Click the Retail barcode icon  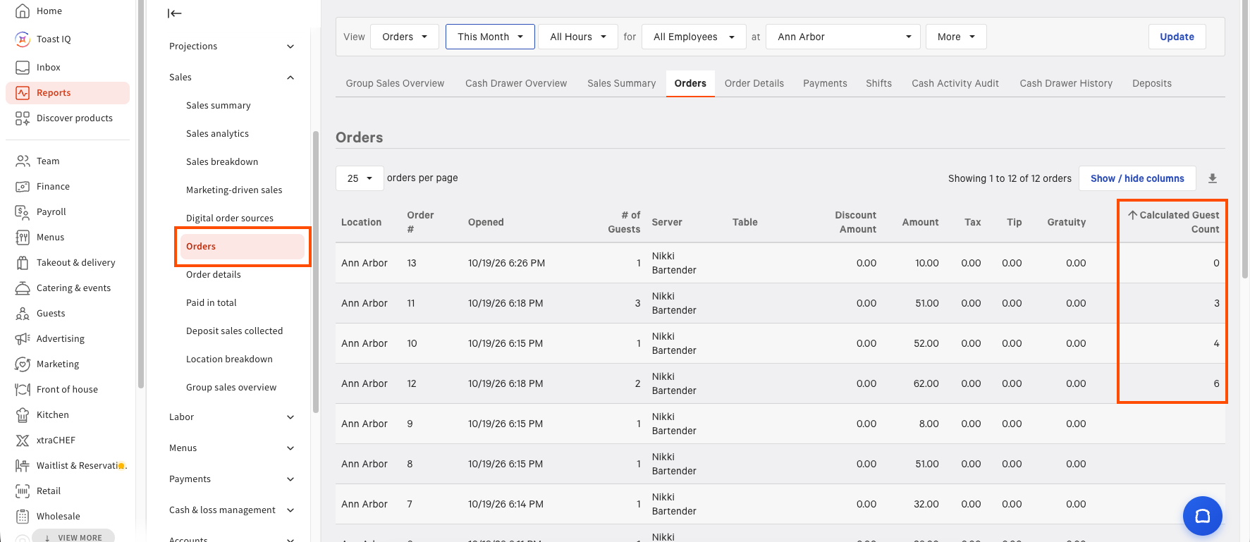point(23,491)
